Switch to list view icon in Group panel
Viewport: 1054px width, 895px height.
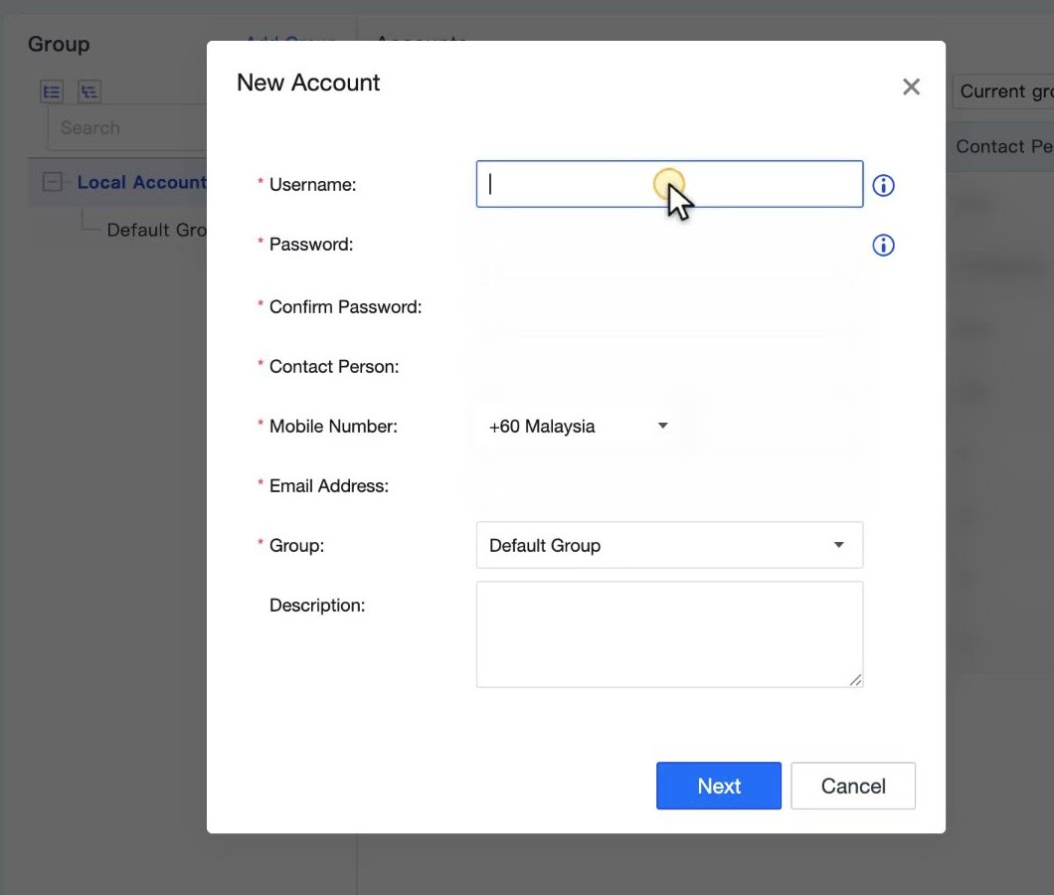tap(52, 91)
